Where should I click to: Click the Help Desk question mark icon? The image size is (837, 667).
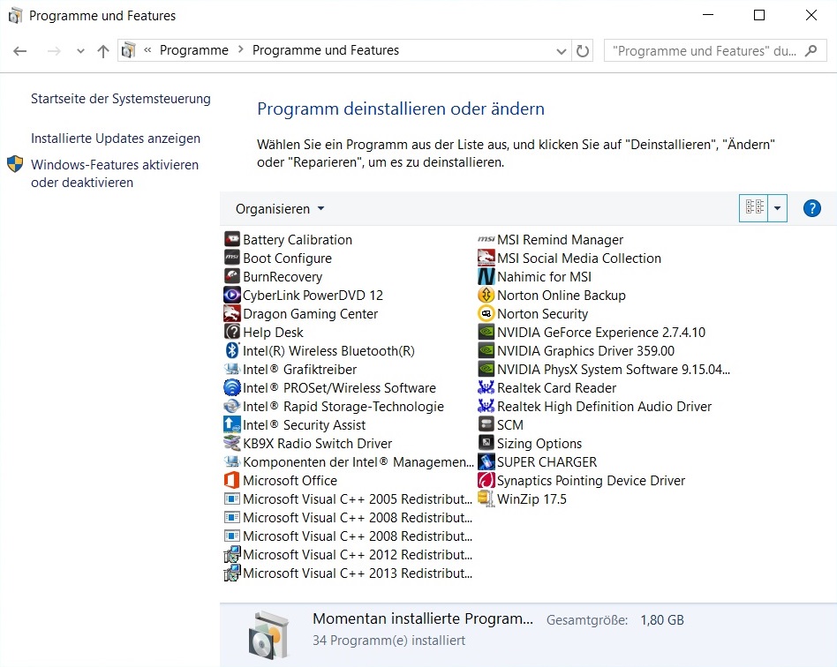[x=231, y=332]
